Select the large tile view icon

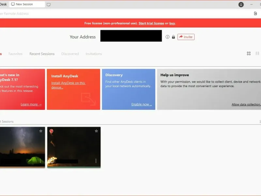[249, 54]
